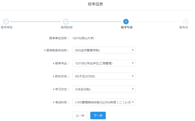Click the greyed step 4 circle
Image resolution: width=195 pixels, height=121 pixels.
click(186, 22)
